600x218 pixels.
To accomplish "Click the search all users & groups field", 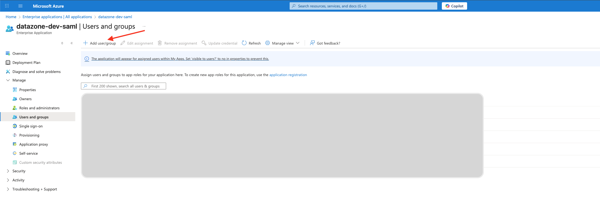I will point(124,86).
